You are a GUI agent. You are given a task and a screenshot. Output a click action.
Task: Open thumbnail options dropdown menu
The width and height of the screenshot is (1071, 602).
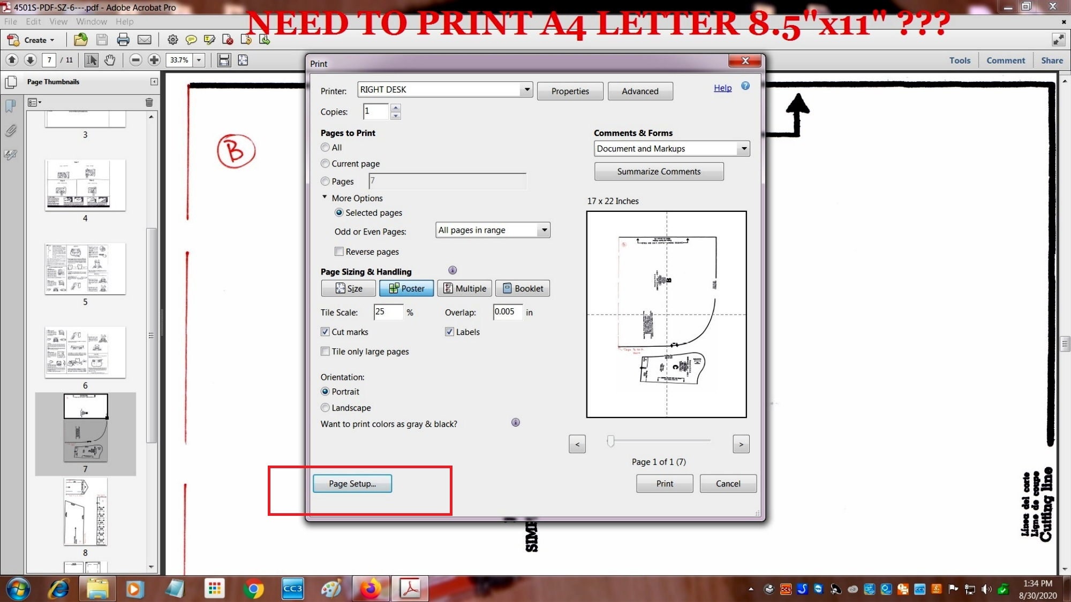pos(34,102)
